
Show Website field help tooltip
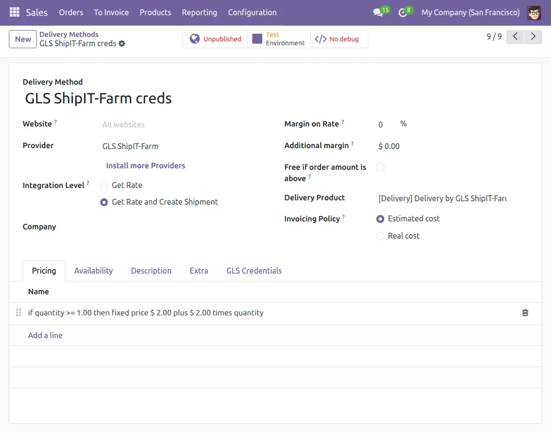pos(56,122)
